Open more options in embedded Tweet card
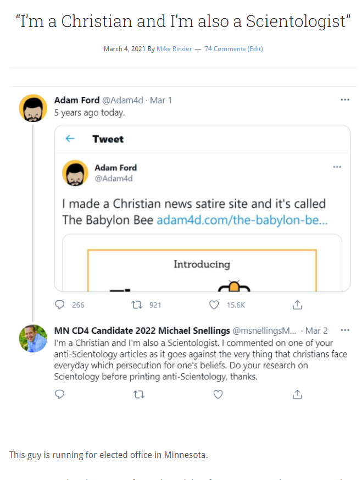 pos(337,167)
